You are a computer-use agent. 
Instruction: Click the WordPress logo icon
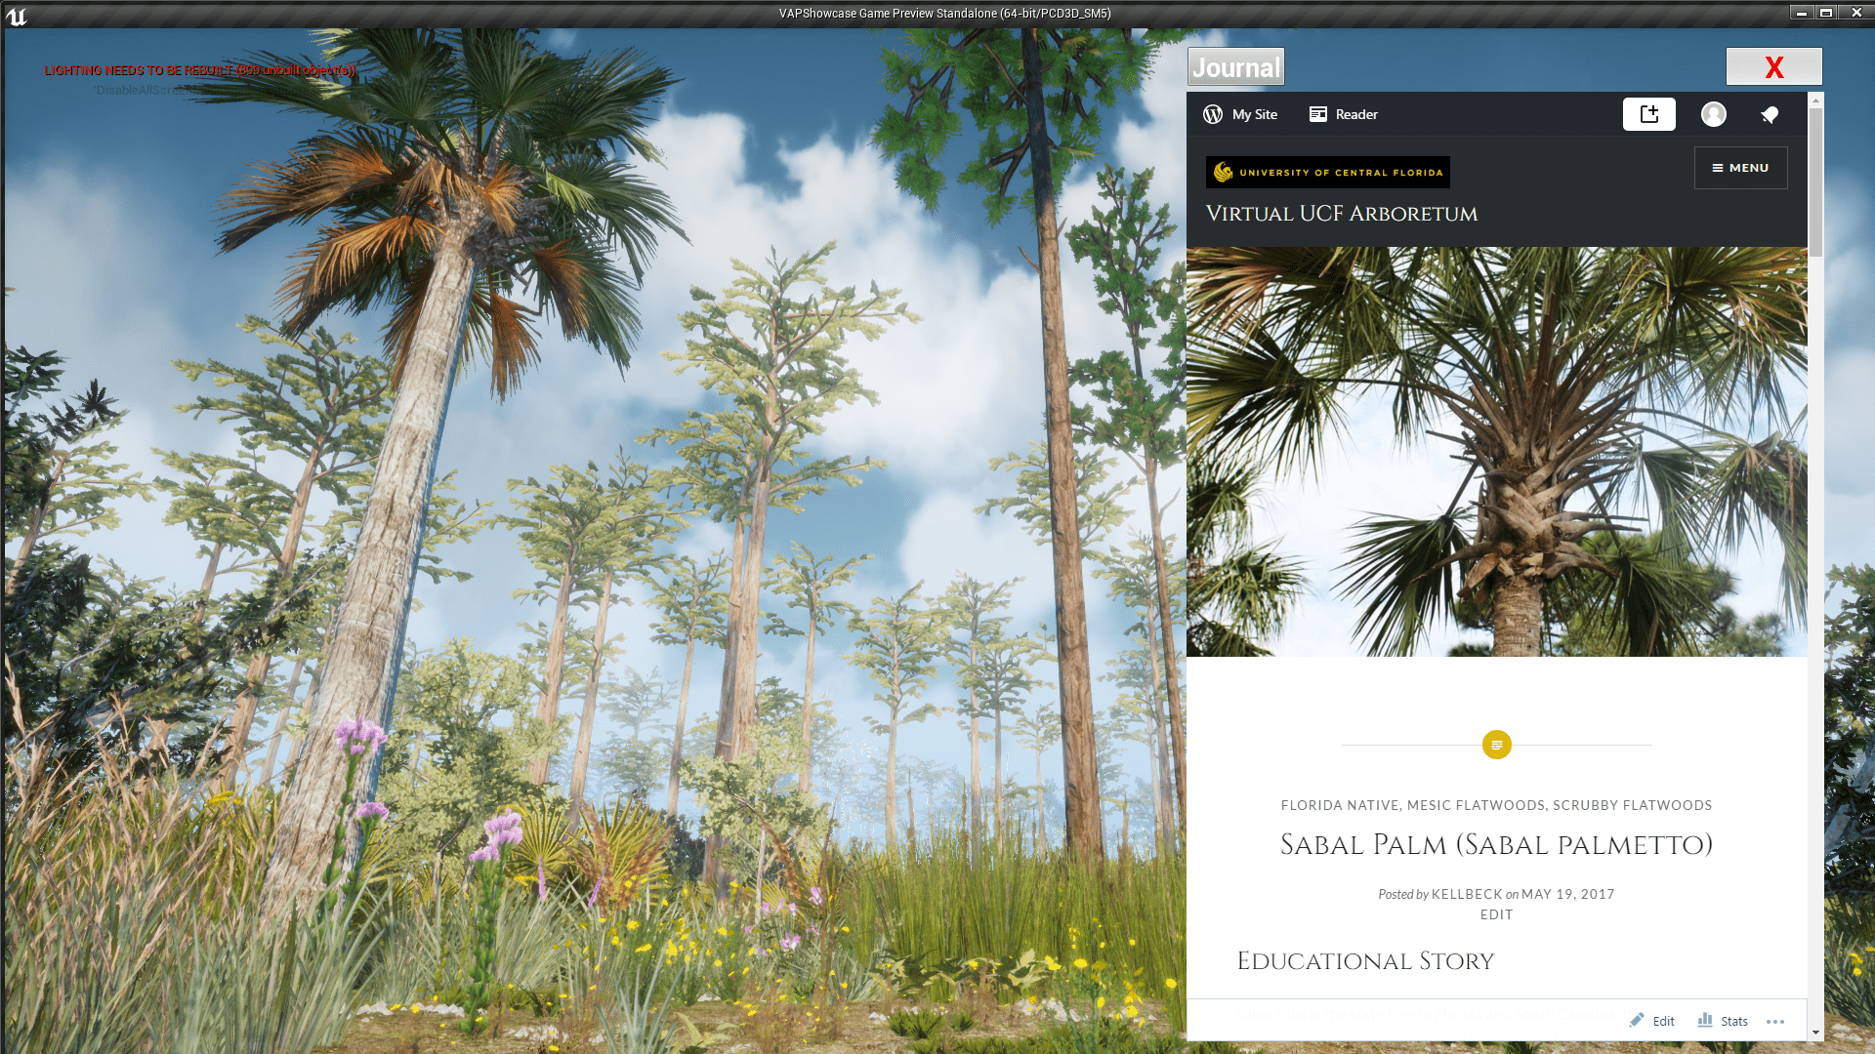click(1212, 114)
